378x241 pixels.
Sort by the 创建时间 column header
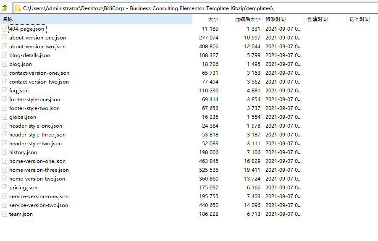point(326,19)
